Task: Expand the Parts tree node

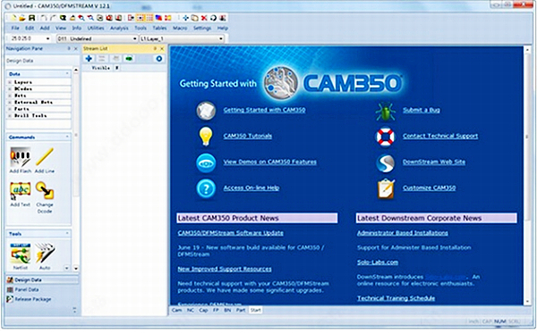Action: (10, 109)
